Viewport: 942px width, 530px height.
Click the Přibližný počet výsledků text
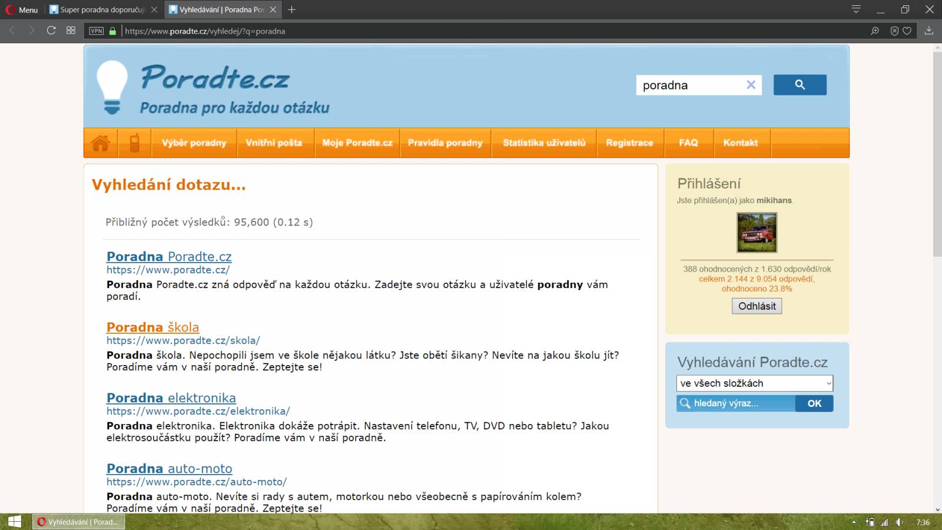click(209, 222)
